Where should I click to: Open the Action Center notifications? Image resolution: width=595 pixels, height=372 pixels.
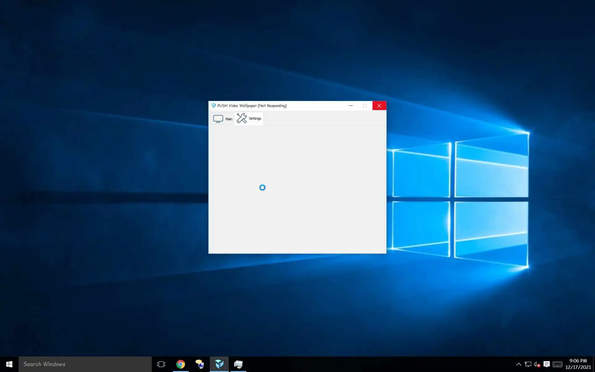click(x=547, y=364)
